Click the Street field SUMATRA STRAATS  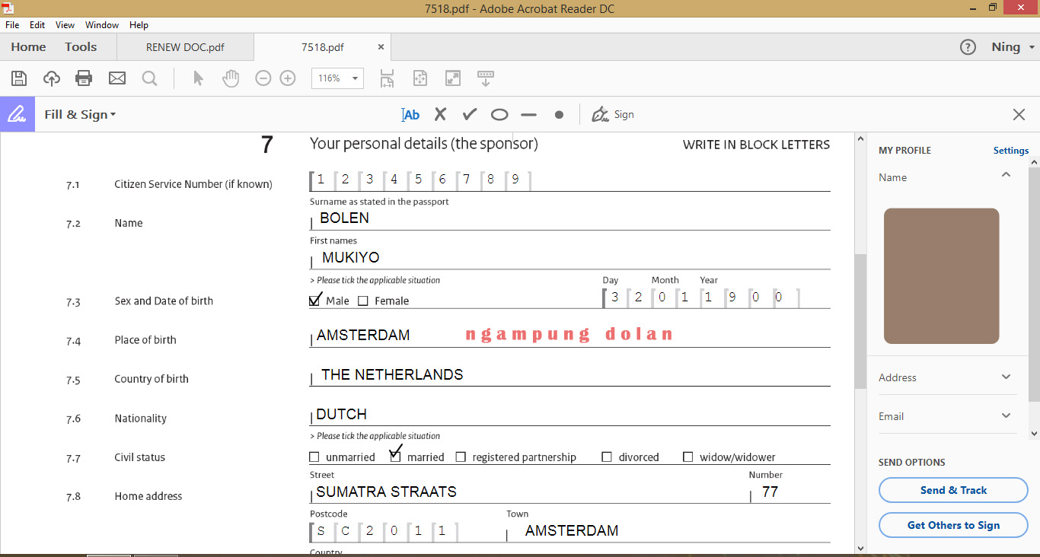(x=529, y=492)
